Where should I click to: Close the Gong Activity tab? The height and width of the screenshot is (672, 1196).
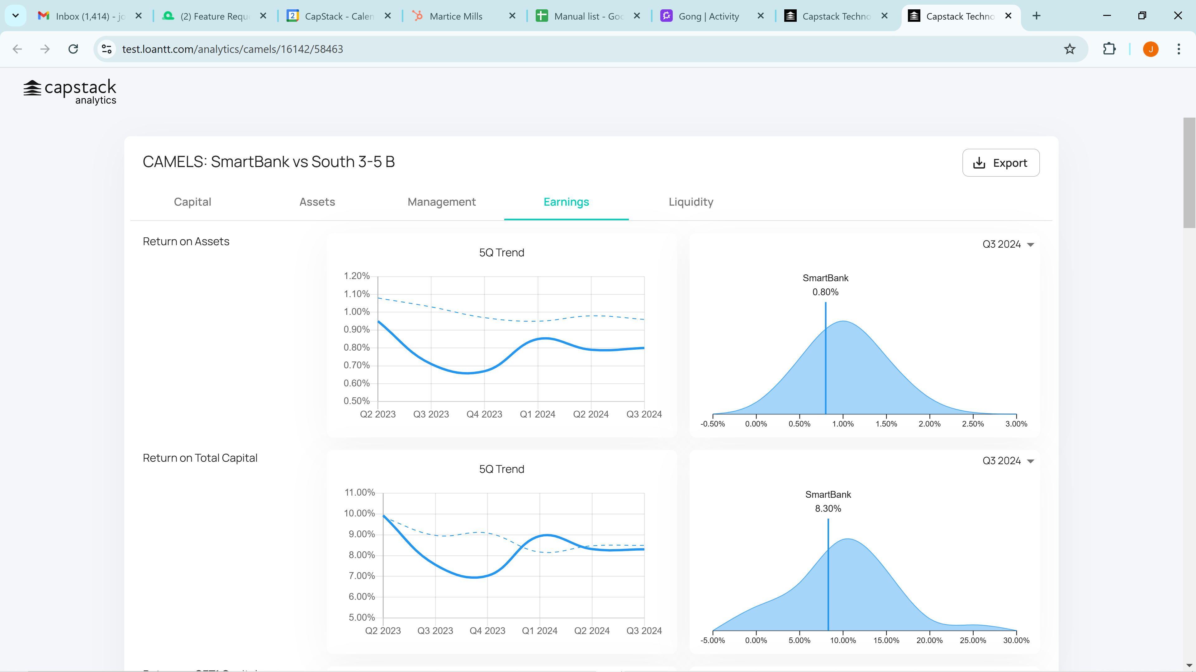pos(761,16)
